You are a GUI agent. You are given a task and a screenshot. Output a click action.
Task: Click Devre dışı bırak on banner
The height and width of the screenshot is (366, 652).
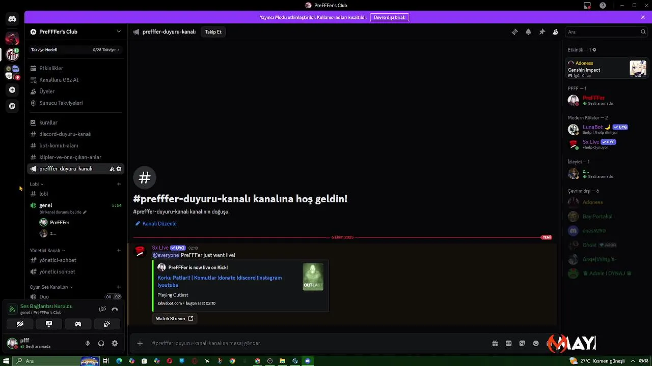pyautogui.click(x=389, y=17)
